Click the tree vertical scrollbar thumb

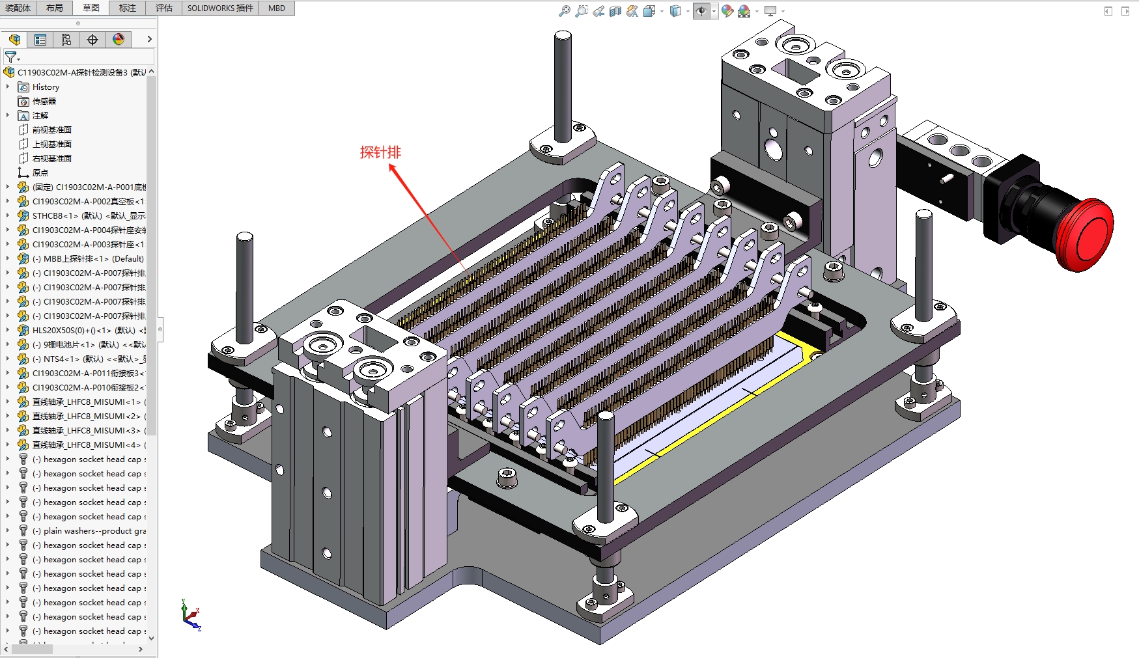(x=152, y=255)
